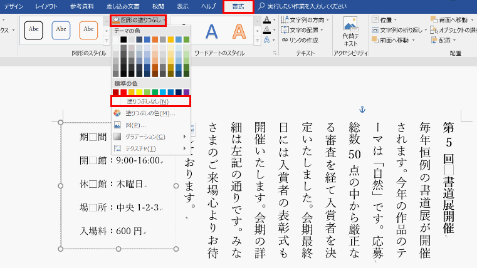This screenshot has width=477, height=268.
Task: Select the orange WordArt style A
Action: click(x=239, y=31)
